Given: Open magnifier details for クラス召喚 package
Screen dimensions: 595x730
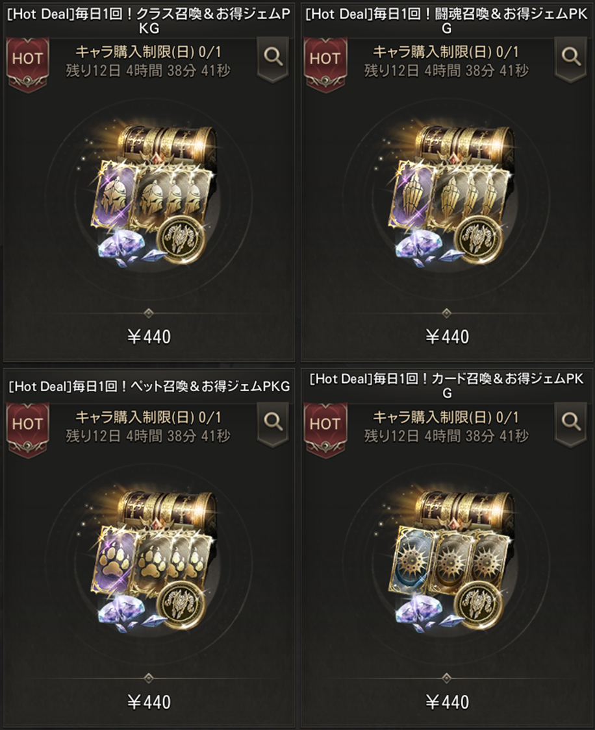Looking at the screenshot, I should point(273,59).
